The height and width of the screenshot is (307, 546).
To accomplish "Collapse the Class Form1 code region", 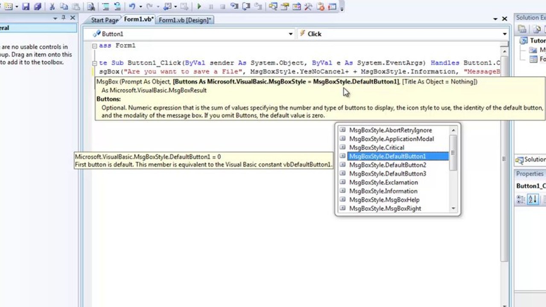I will click(95, 46).
